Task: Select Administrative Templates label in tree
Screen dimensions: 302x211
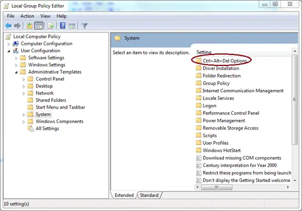Action: [x=54, y=72]
